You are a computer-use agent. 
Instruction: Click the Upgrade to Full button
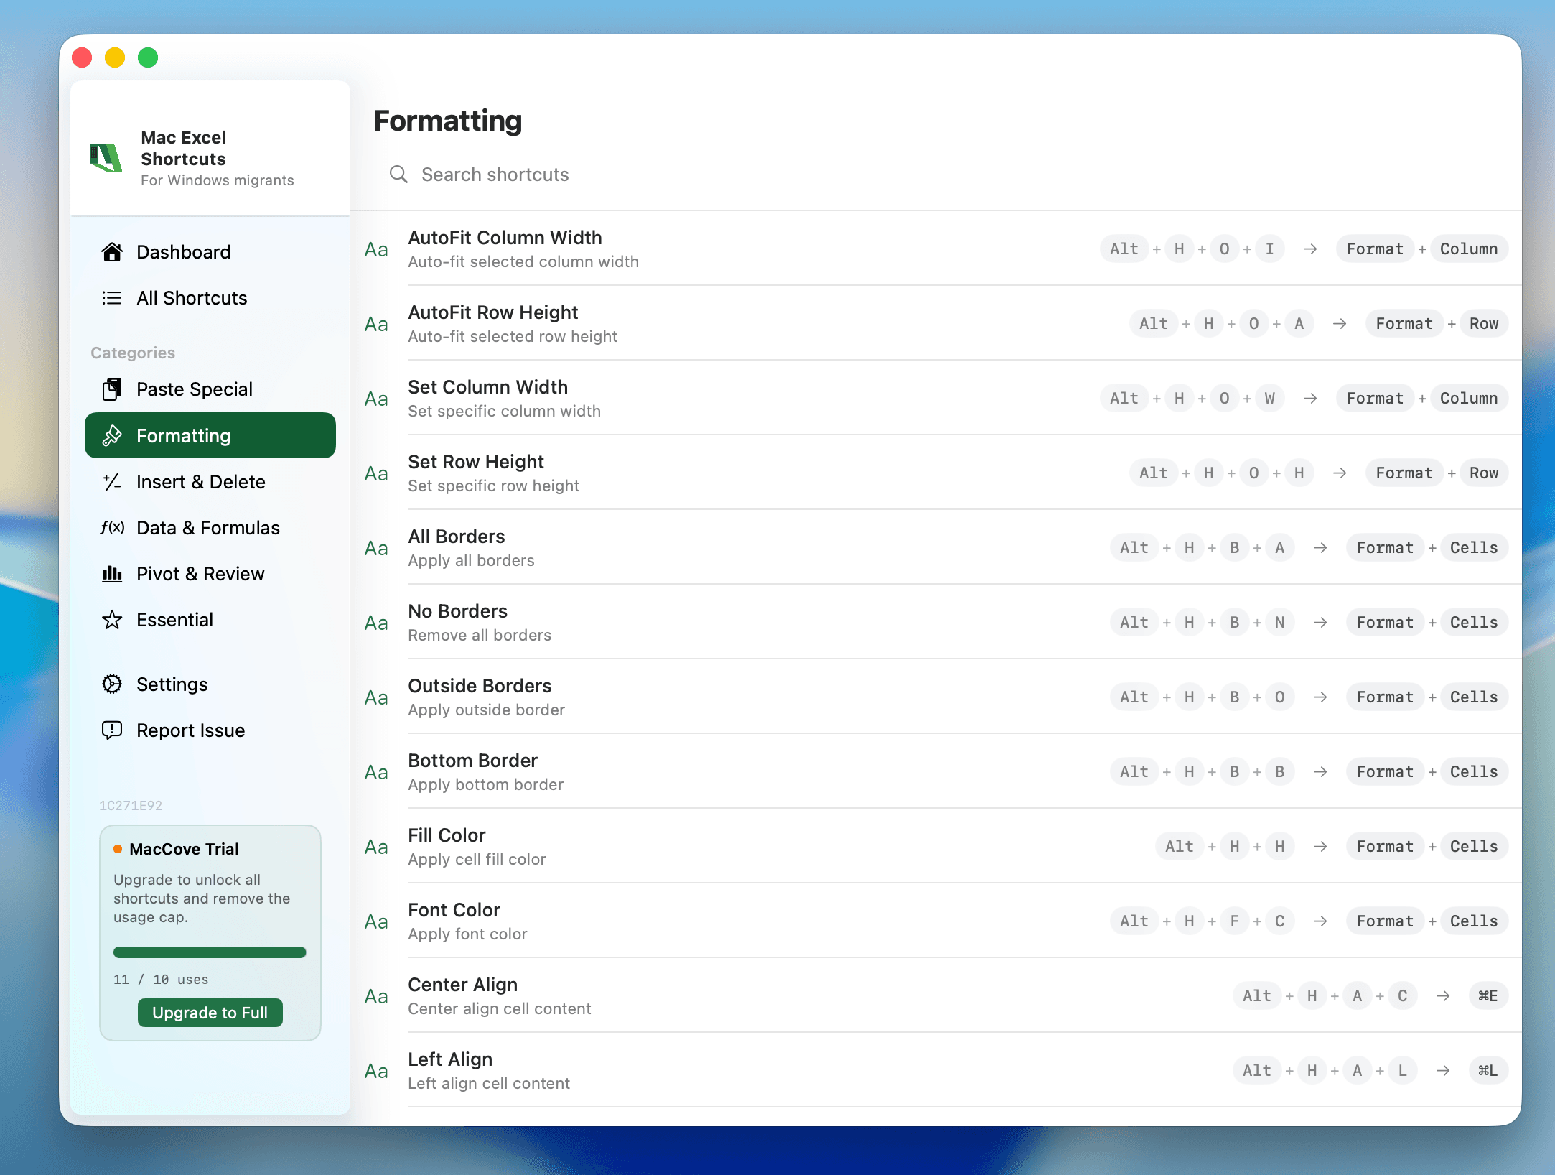[210, 1013]
